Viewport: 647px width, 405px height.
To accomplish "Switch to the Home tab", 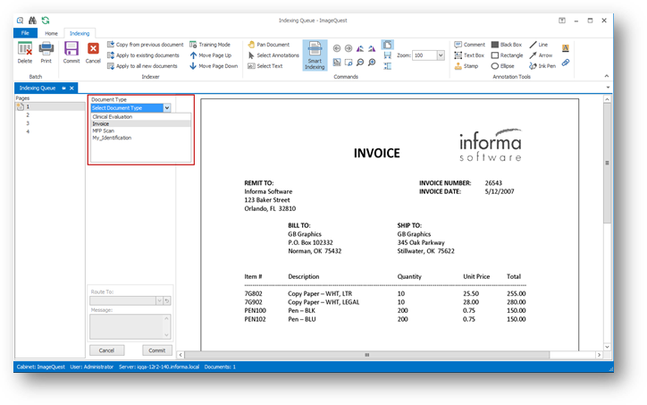I will tap(51, 33).
